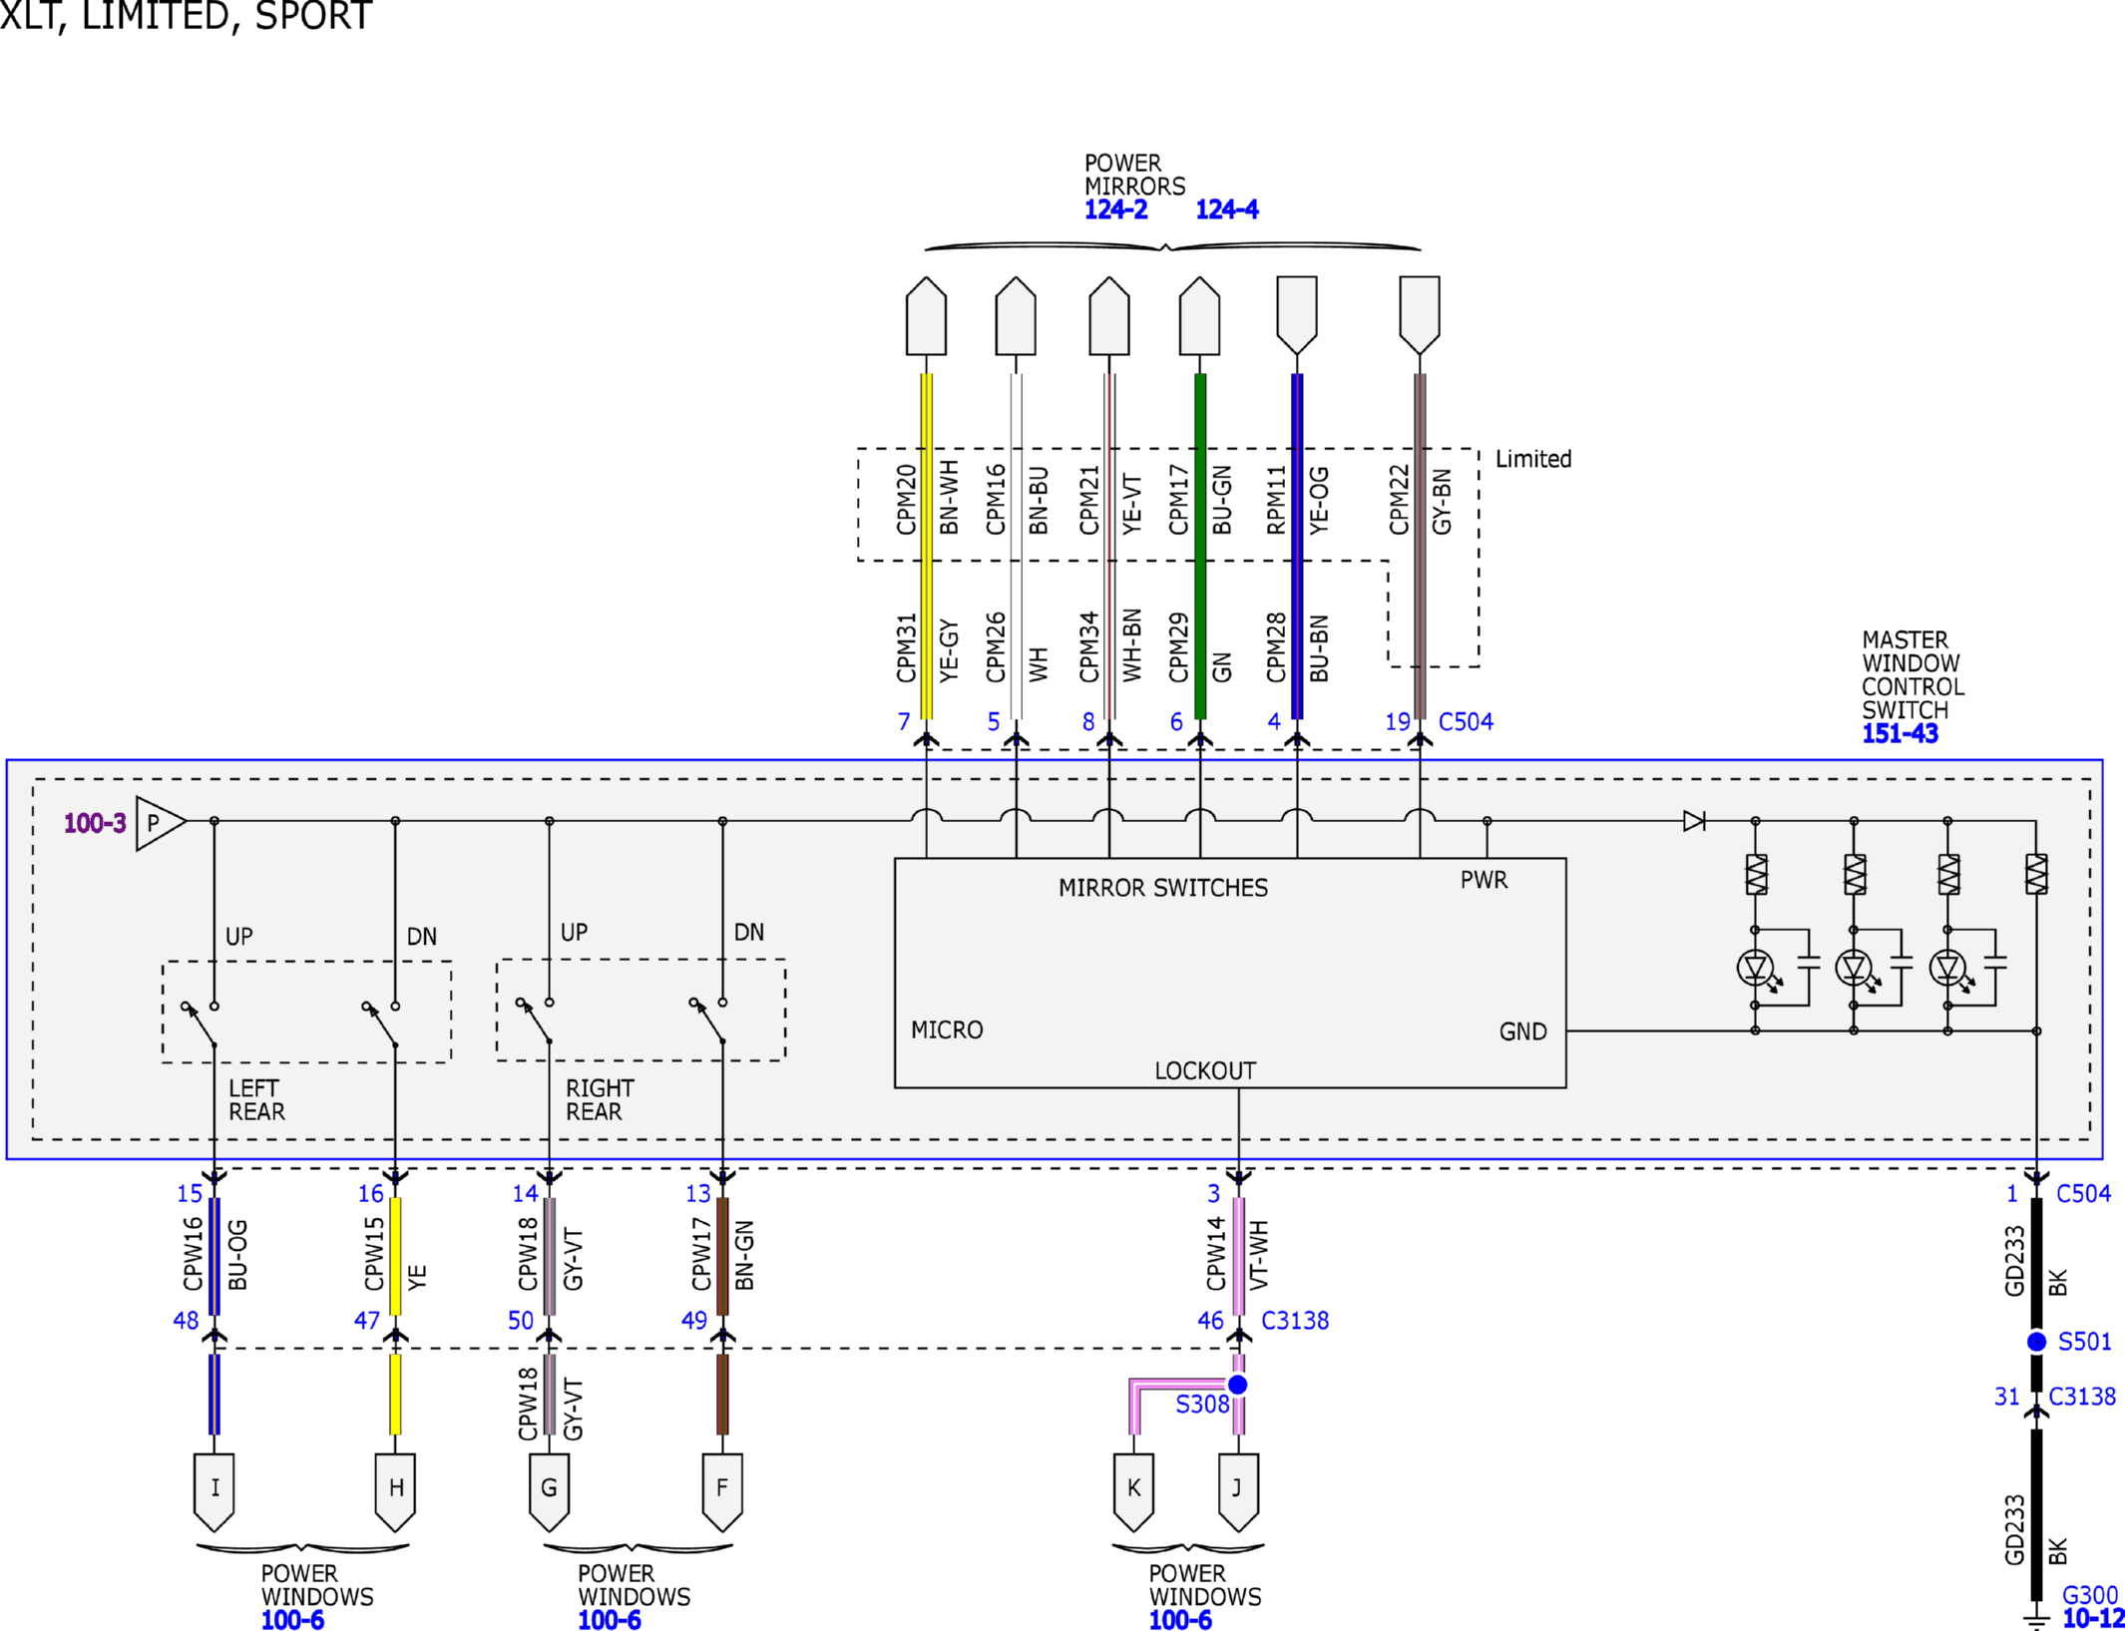
Task: Select the S308 splice dot
Action: 1237,1385
